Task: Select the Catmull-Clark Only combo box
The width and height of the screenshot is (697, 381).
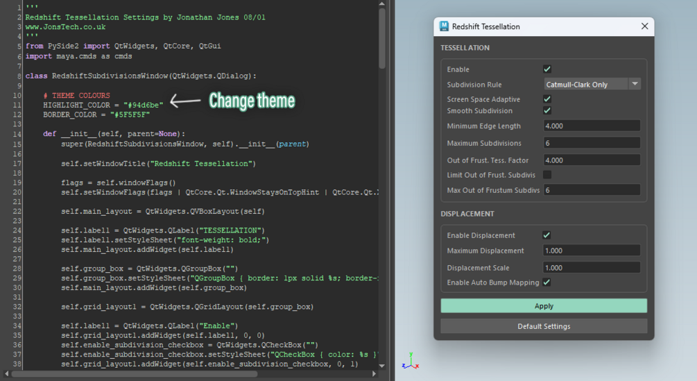Action: click(592, 84)
